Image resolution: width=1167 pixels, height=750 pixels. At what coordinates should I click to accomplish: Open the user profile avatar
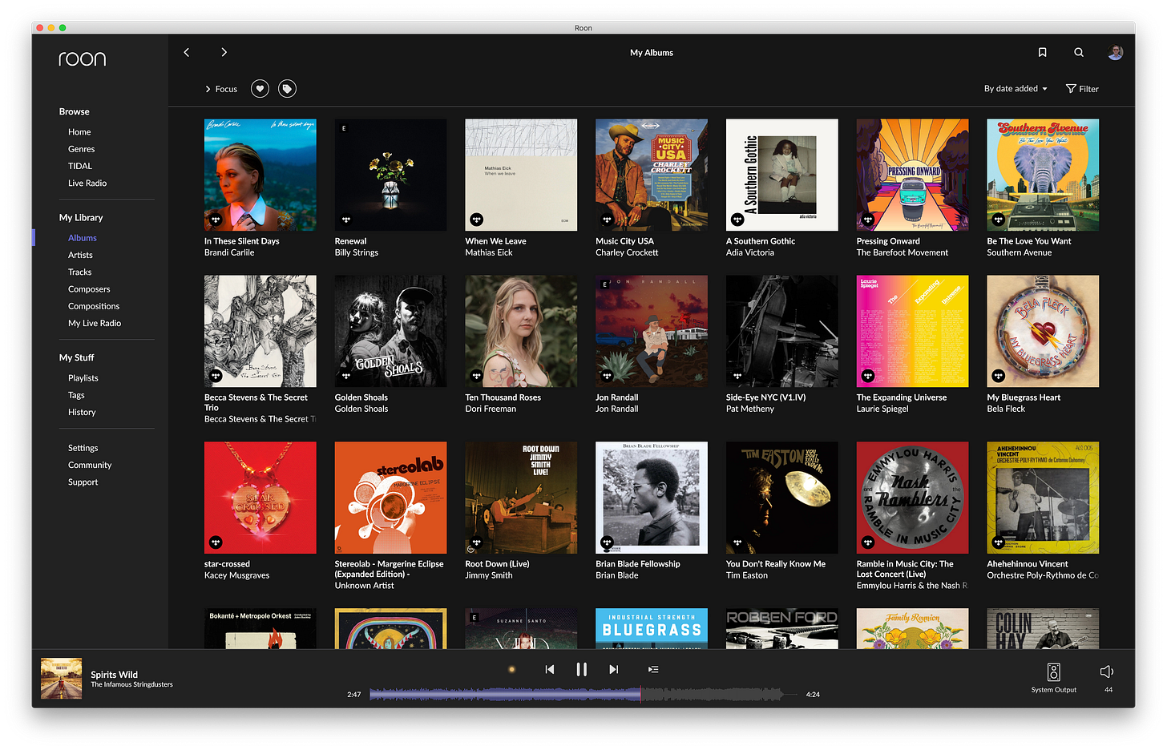[x=1115, y=52]
